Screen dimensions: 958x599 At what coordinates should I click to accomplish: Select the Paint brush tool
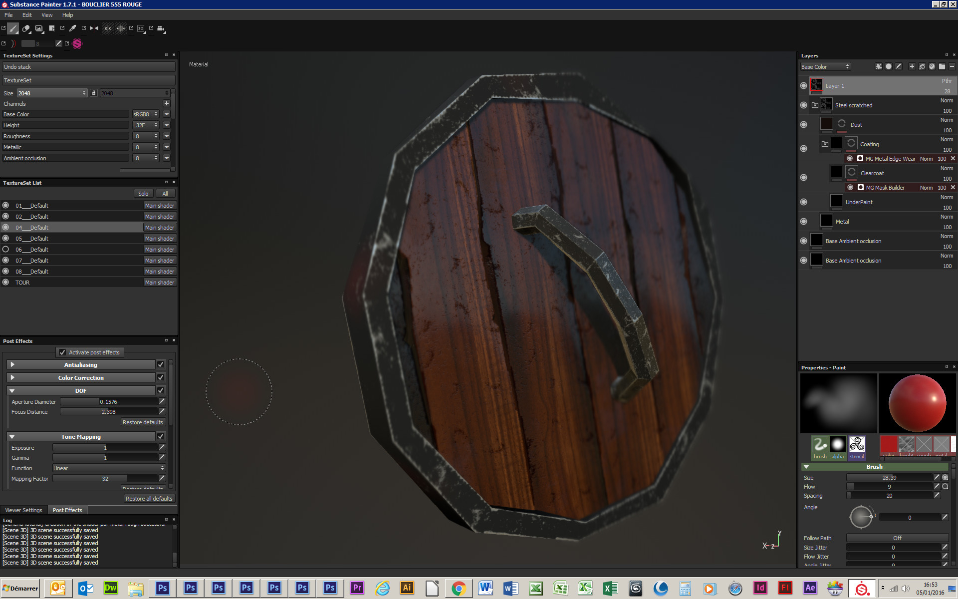point(13,29)
